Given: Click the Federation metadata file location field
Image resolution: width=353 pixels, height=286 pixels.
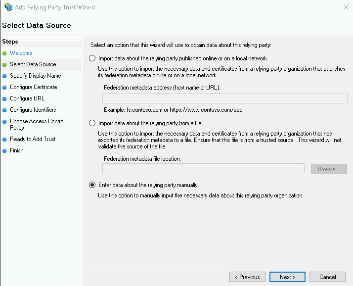Looking at the screenshot, I should [x=203, y=169].
